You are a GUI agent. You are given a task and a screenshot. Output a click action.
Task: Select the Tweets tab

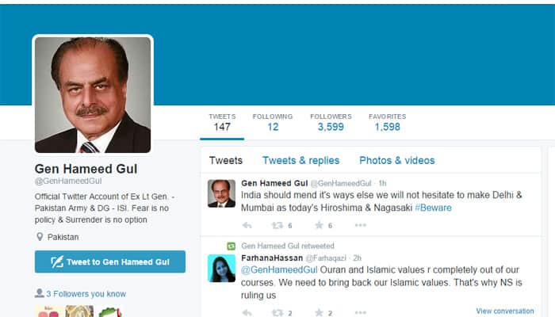point(226,161)
